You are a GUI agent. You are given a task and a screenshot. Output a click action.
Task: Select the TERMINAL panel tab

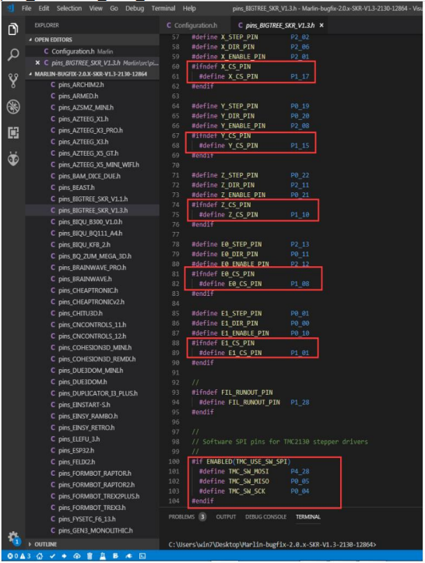pos(308,517)
